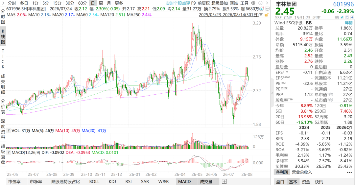This screenshot has width=355, height=185.
Task: Switch indicator to KDJ
Action: [x=112, y=181]
